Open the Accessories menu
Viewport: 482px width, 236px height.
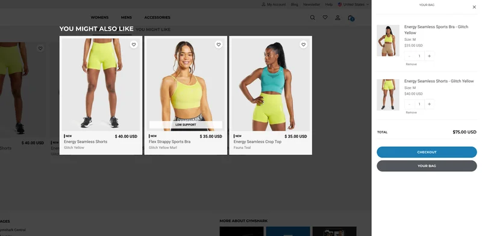[x=157, y=17]
